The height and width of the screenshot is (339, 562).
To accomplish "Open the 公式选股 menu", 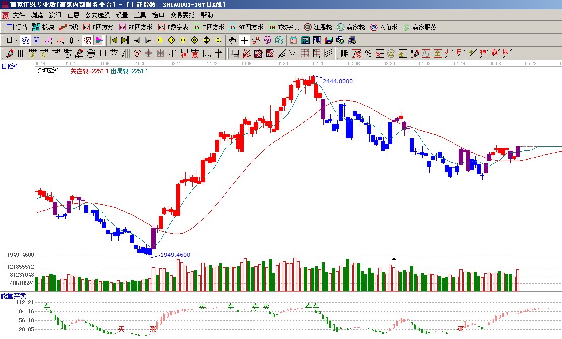I will point(97,15).
